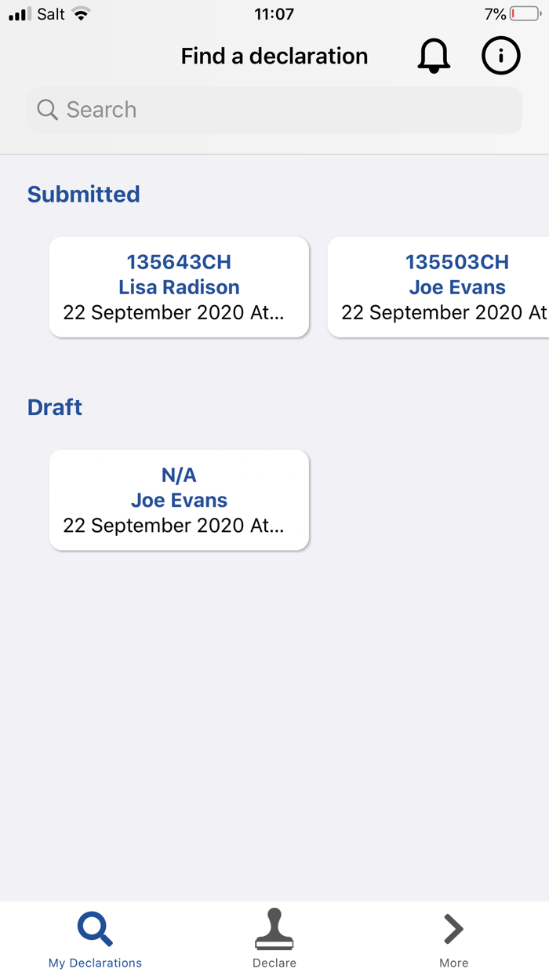Viewport: 549px width, 976px height.
Task: Switch to the More tab
Action: pyautogui.click(x=453, y=939)
